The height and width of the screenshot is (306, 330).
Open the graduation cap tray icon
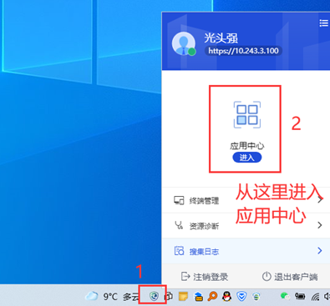tap(198, 297)
